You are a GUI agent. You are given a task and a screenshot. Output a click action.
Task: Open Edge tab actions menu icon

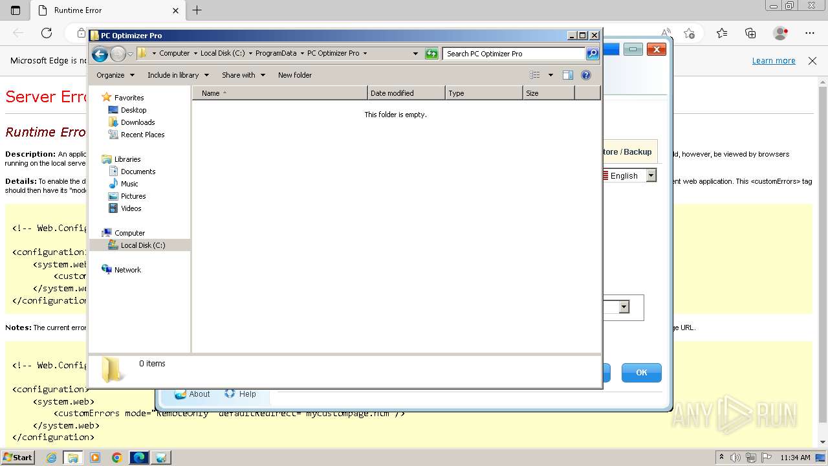(x=16, y=10)
